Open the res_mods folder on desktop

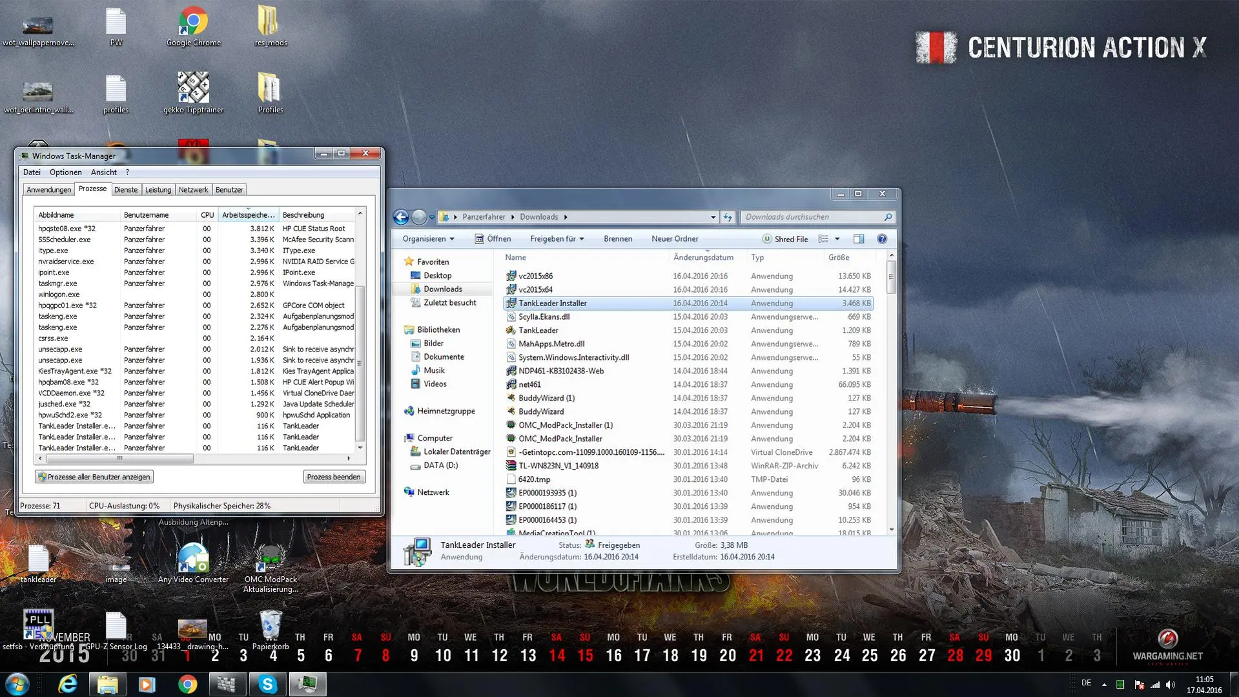tap(270, 26)
